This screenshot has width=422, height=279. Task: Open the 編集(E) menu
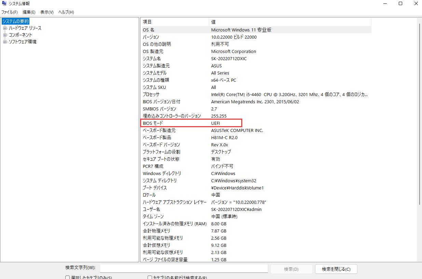[x=29, y=12]
